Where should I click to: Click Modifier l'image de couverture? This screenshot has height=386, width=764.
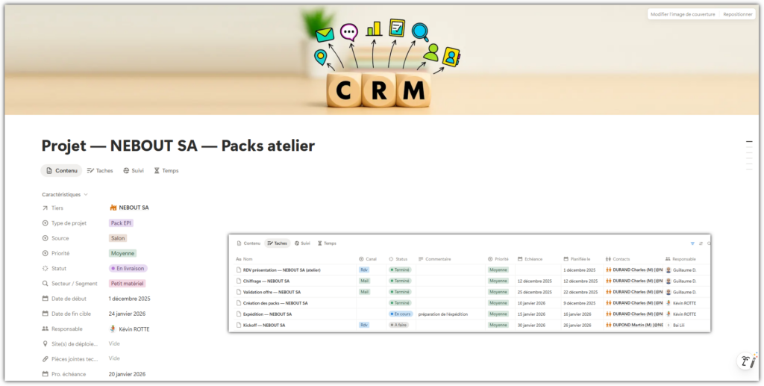[683, 14]
